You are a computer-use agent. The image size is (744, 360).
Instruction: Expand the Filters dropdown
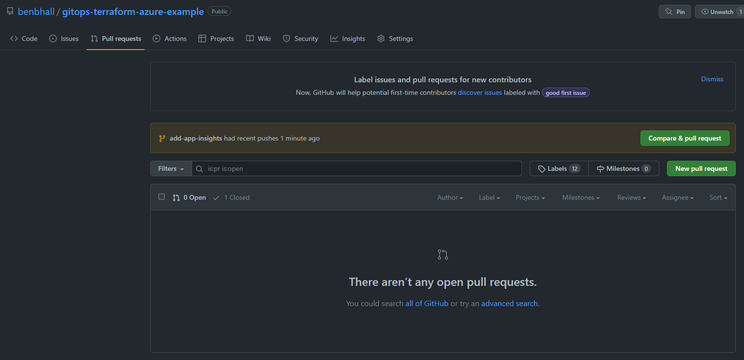(171, 168)
